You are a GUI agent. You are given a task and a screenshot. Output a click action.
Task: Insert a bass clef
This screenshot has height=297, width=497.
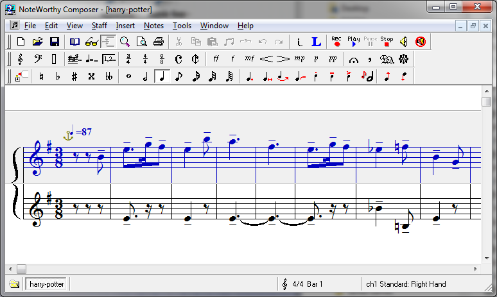[38, 59]
